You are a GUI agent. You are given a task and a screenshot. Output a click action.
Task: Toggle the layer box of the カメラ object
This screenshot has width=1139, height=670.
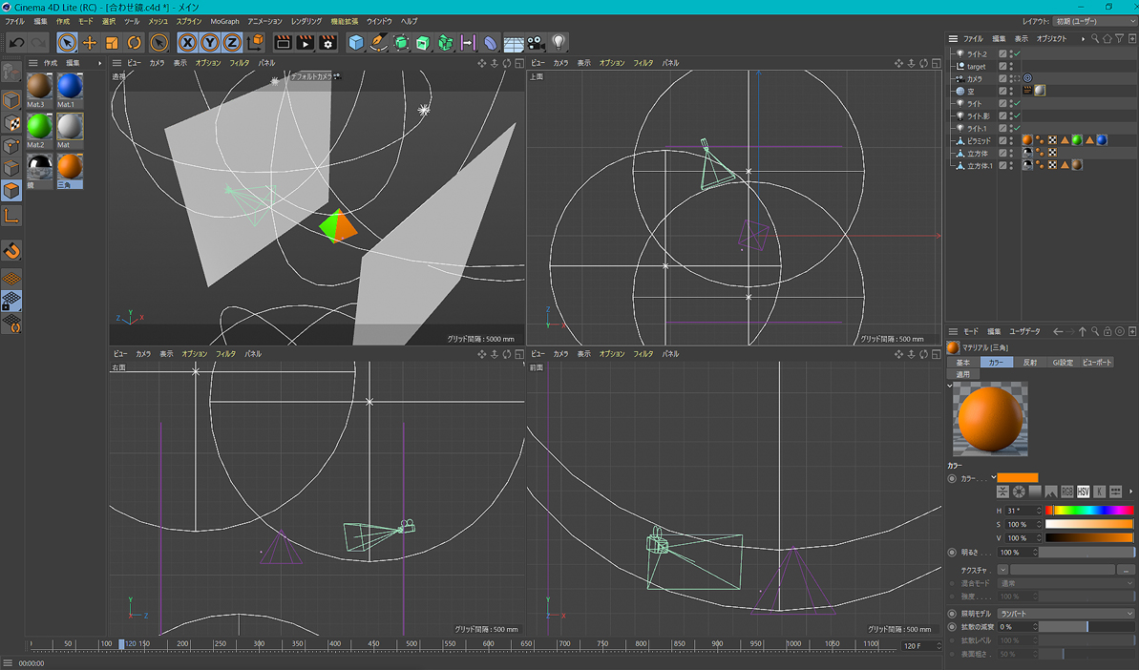coord(1002,79)
